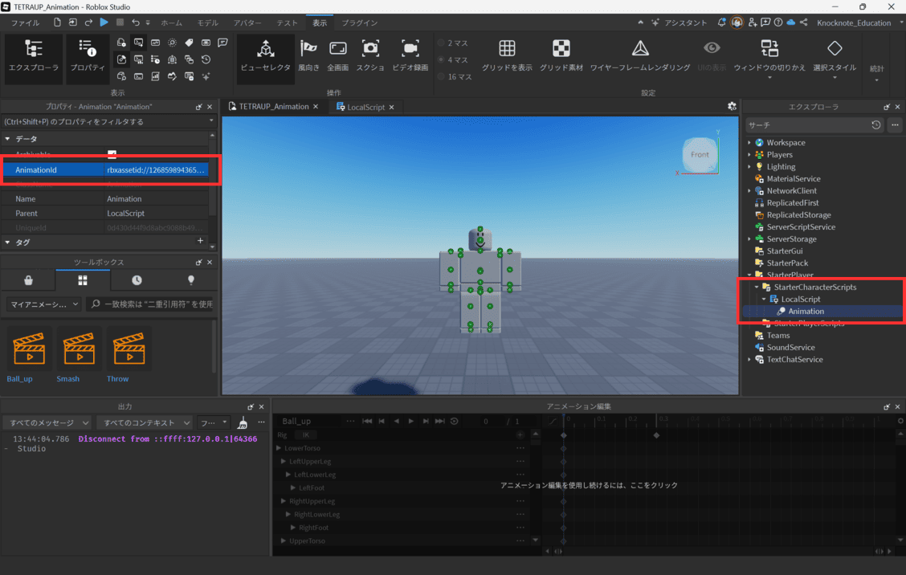This screenshot has width=906, height=575.
Task: Click the share icon in the top bar
Action: coord(804,22)
